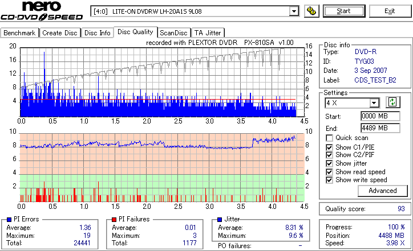Go to the Disc Info tab
This screenshot has height=251, width=413.
(x=97, y=33)
